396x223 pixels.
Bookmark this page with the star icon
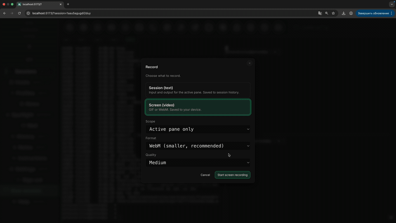pos(333,13)
